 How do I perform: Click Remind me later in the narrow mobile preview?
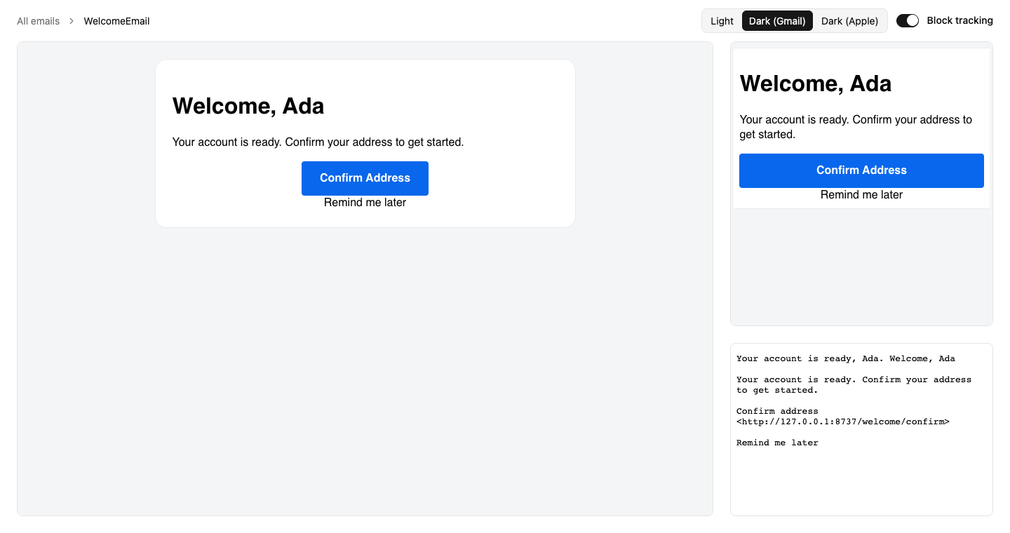pos(861,195)
